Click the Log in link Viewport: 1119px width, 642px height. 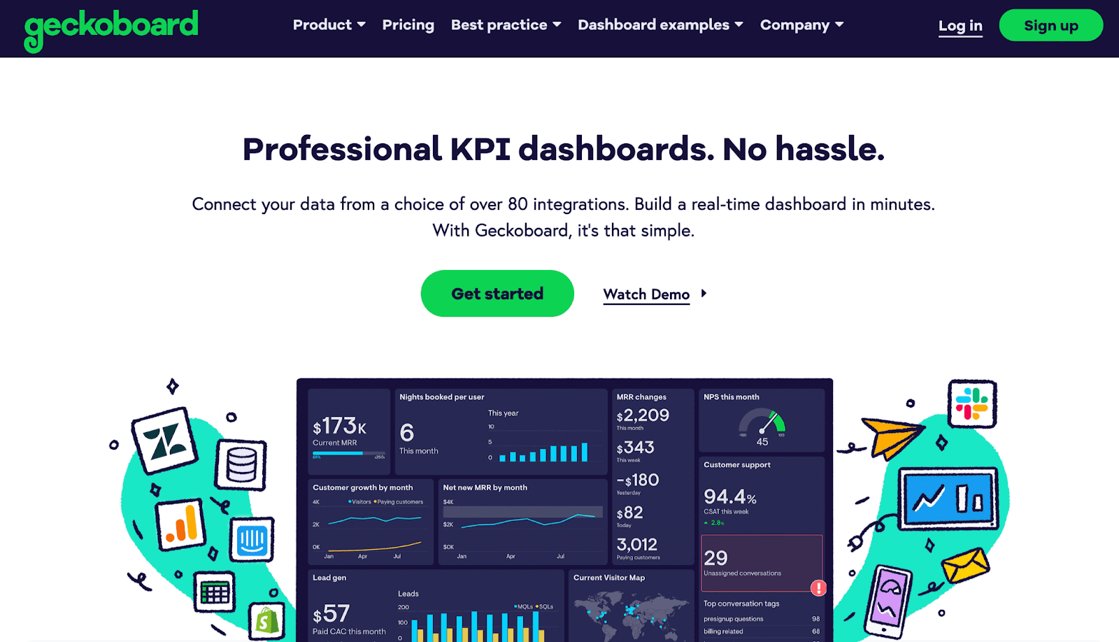click(x=960, y=26)
